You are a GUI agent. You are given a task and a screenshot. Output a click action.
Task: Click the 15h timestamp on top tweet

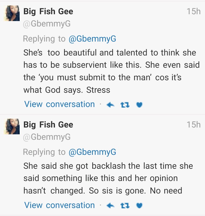pos(194,11)
